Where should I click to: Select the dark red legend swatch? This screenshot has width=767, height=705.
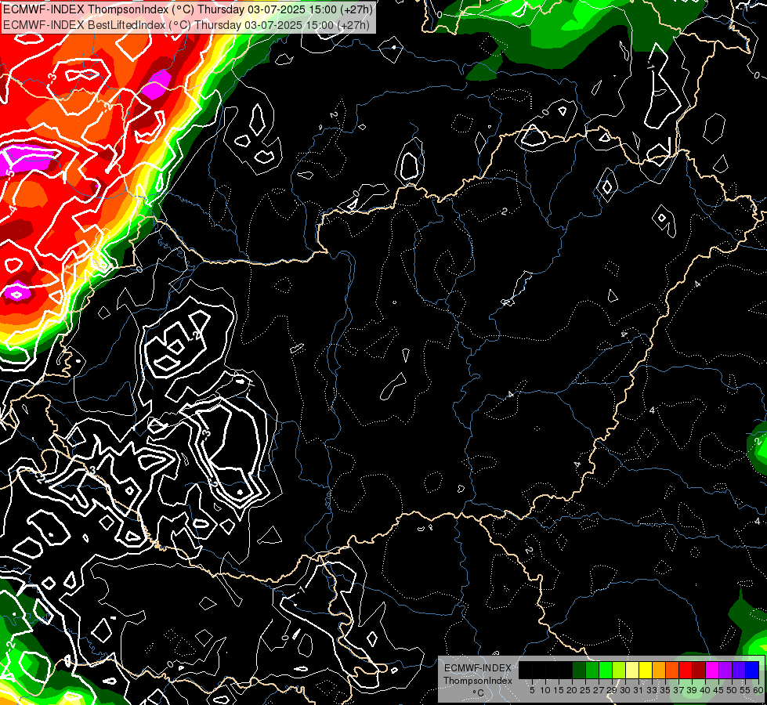tap(699, 671)
